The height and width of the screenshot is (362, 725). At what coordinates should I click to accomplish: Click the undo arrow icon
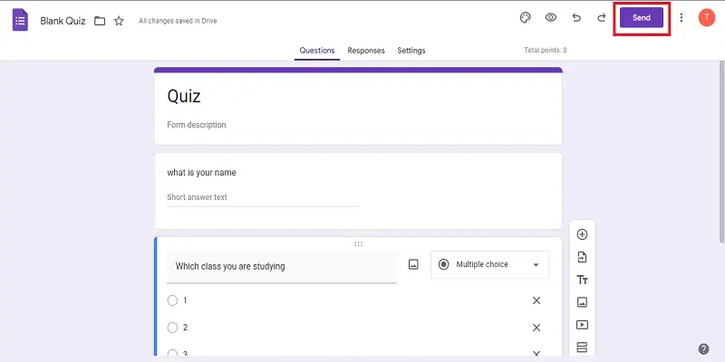pos(576,18)
